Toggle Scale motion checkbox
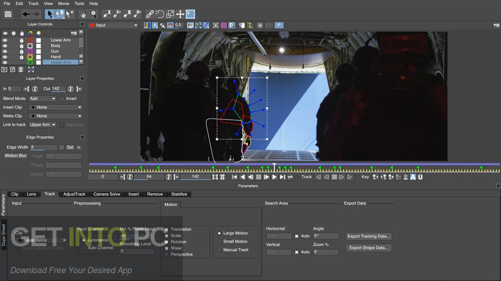 [x=167, y=236]
